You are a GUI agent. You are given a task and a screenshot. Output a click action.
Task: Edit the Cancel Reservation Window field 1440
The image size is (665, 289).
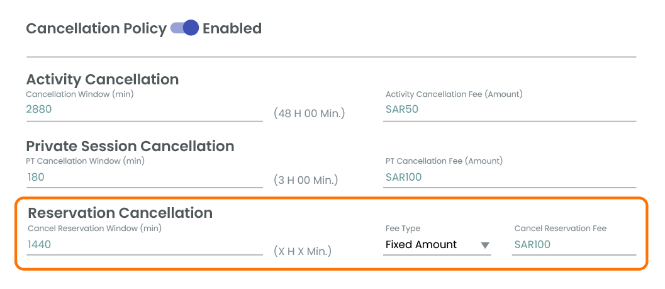[x=144, y=244]
